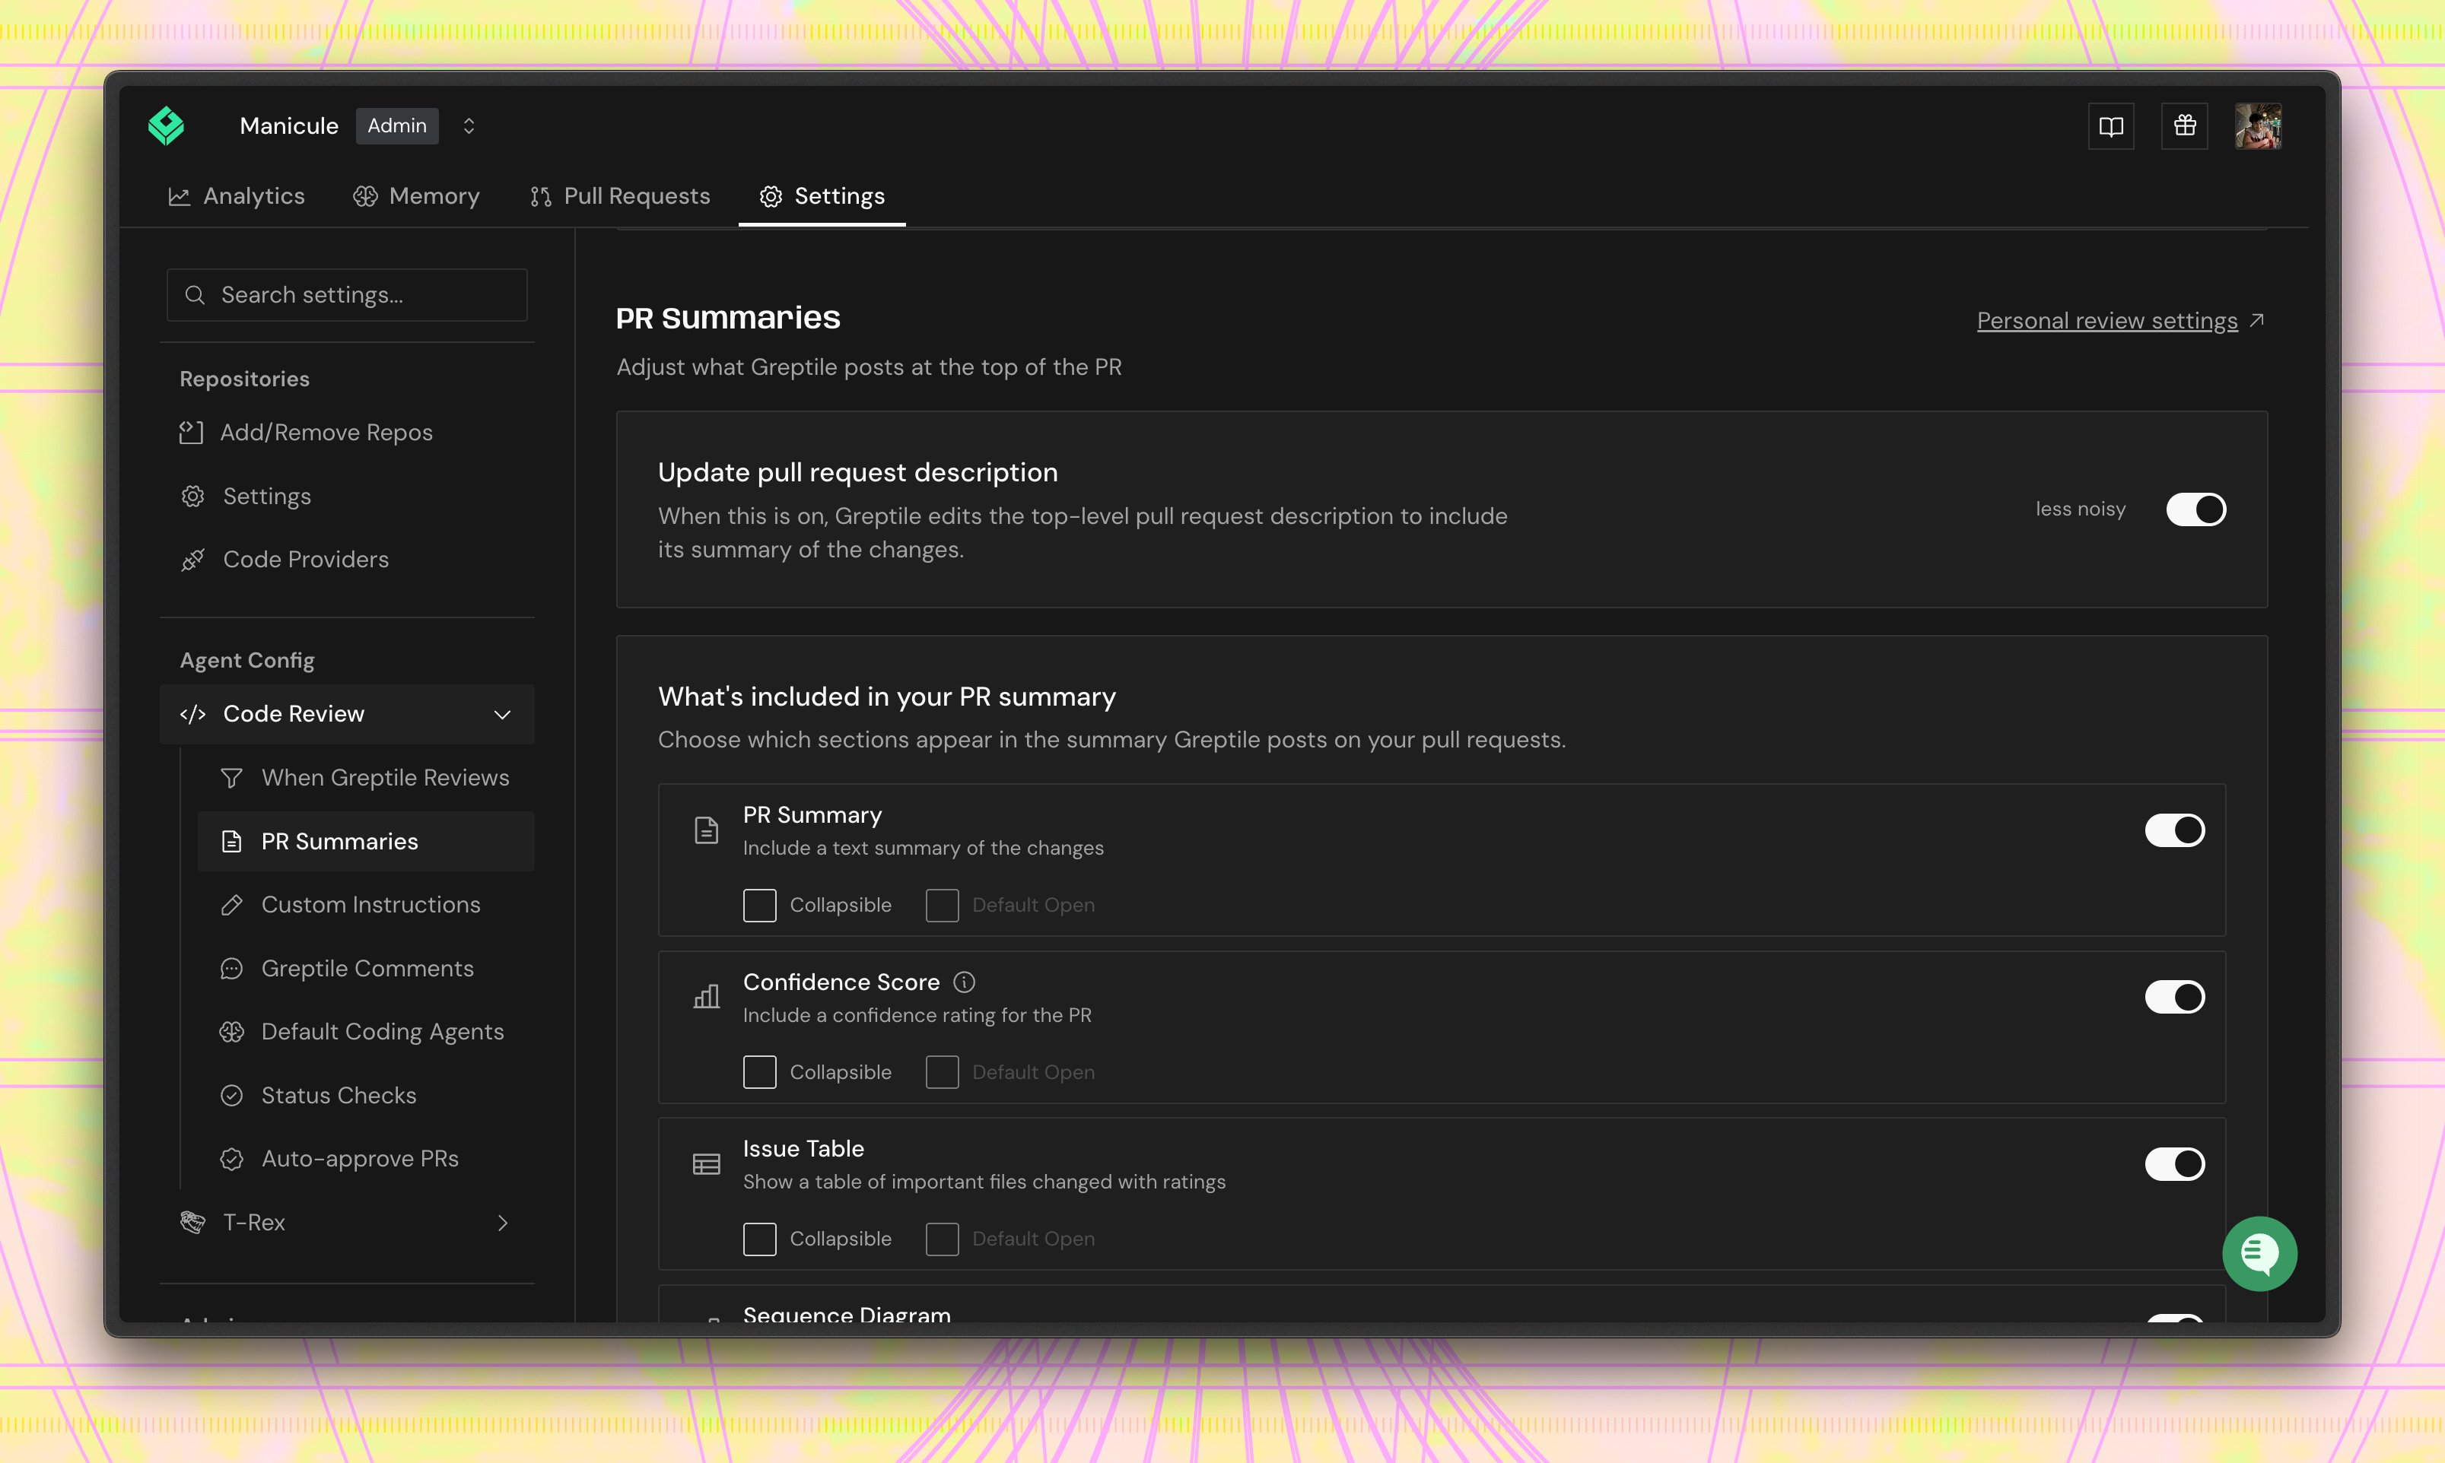The image size is (2445, 1463).
Task: Open Code Providers page
Action: point(347,560)
